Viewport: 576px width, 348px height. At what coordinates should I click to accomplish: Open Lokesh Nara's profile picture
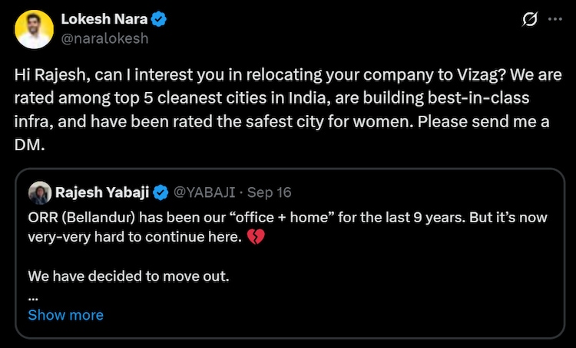tap(35, 29)
